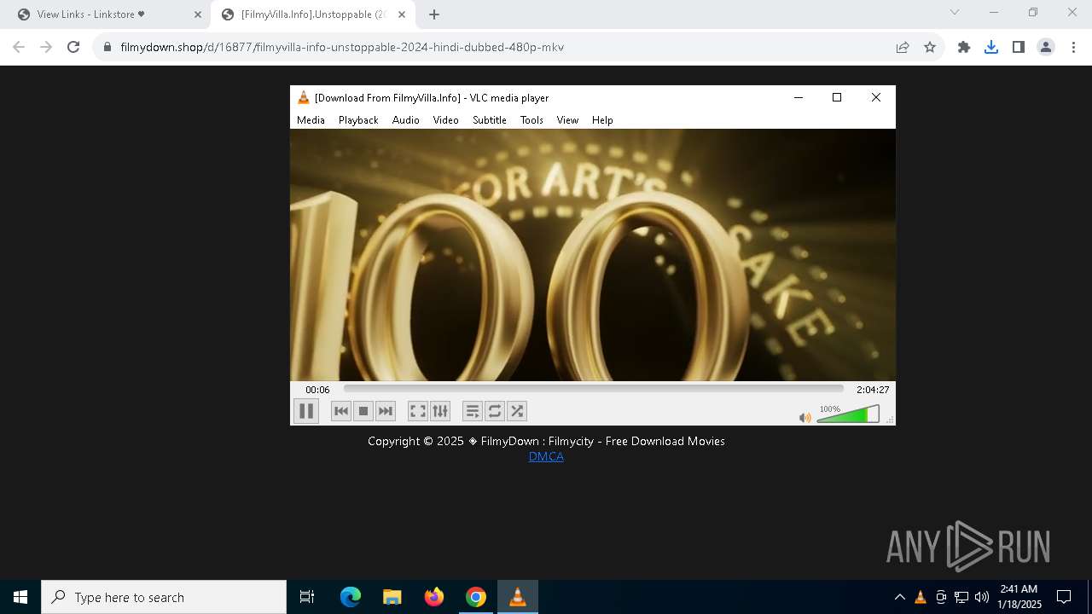Open Chrome profile avatar
Screen dimensions: 1092x614
point(1046,47)
